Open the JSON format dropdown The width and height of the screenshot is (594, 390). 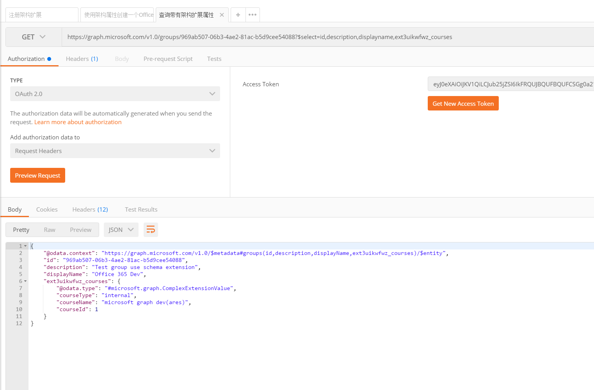(x=121, y=230)
